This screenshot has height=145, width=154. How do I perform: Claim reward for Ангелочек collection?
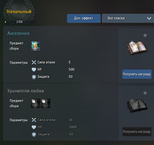(137, 74)
